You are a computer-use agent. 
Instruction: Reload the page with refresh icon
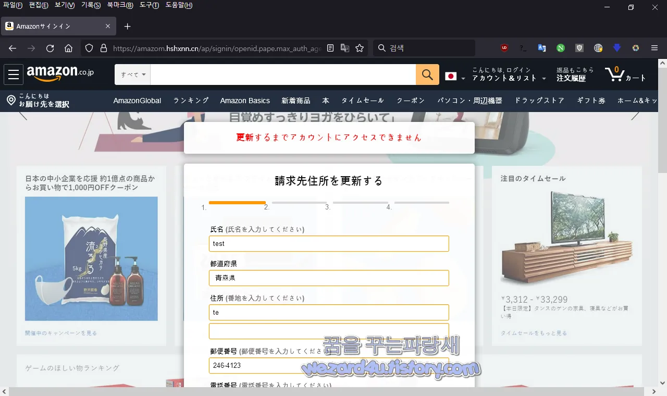click(50, 48)
